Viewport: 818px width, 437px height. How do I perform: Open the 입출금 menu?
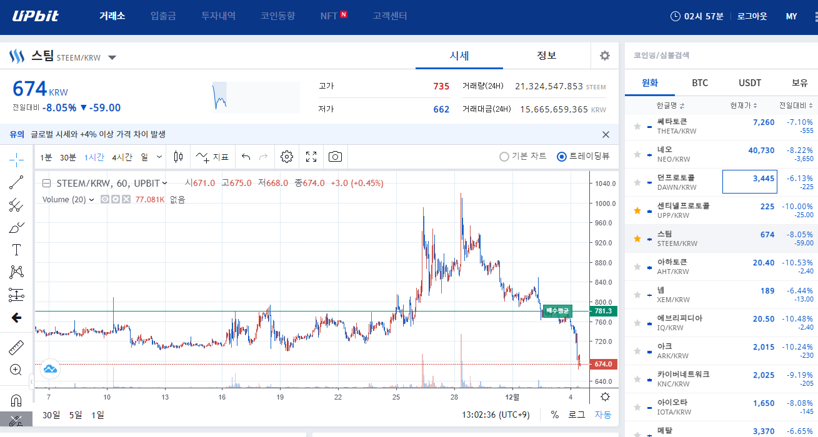click(163, 16)
